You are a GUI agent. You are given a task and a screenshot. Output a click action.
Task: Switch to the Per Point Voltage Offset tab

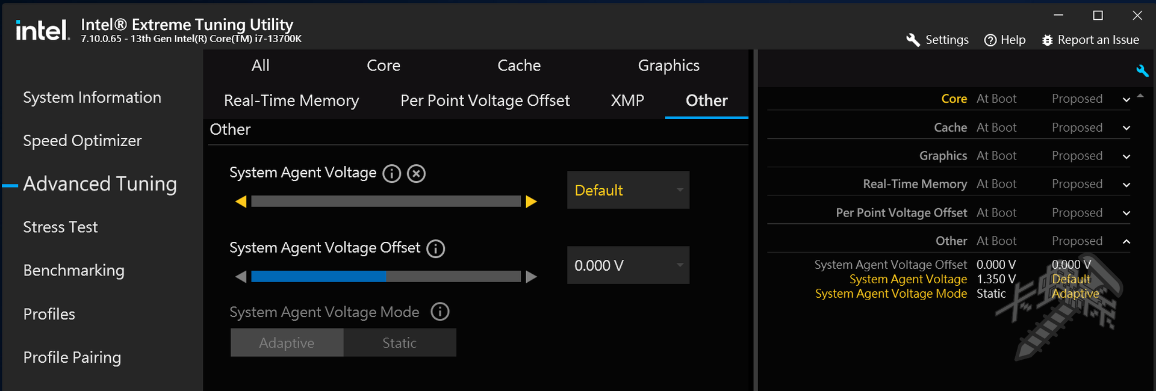(x=485, y=100)
